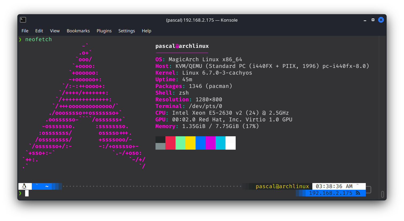Click the gray color block in the palette
The width and height of the screenshot is (404, 221).
[160, 146]
